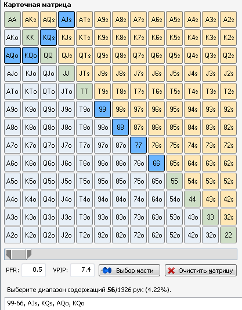
Task: Select the J9o hand cell
Action: 66,109
